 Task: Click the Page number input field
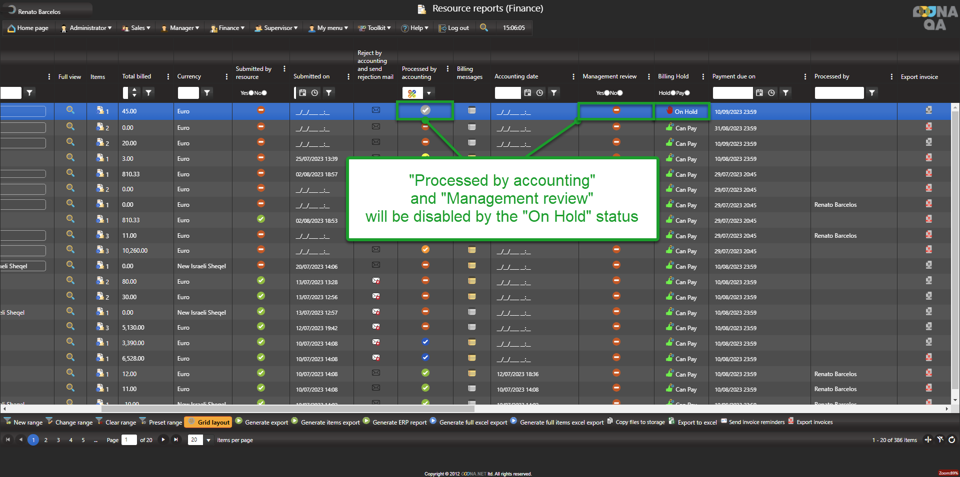click(x=129, y=440)
